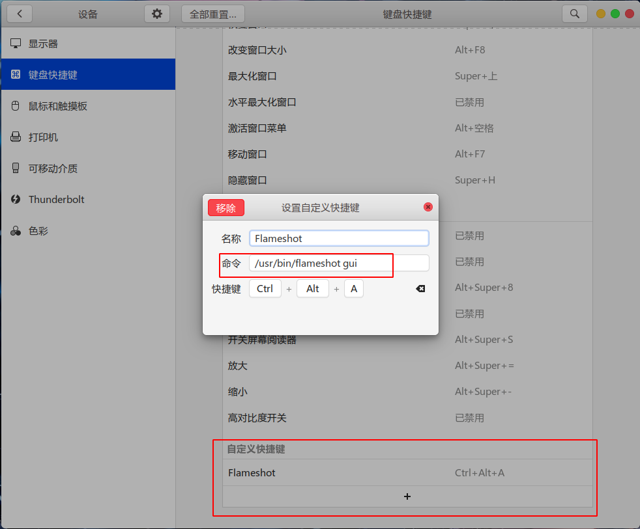Click the Alt key in the shortcut
Screen dimensions: 640x529
pos(313,288)
